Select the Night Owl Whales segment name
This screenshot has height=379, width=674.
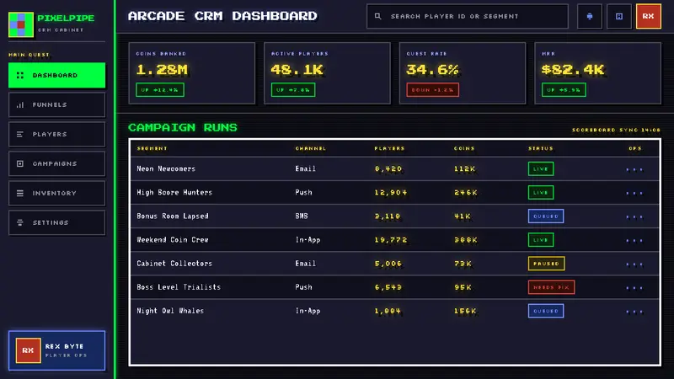[170, 311]
